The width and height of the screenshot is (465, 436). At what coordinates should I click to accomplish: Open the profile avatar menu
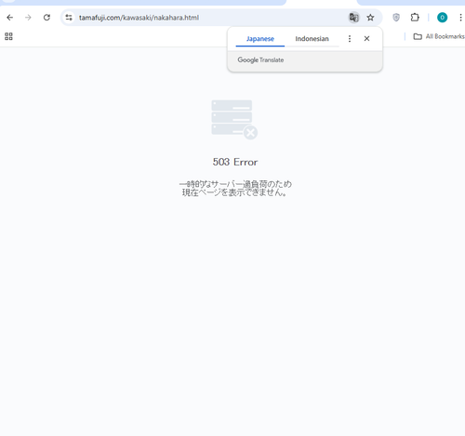(442, 18)
